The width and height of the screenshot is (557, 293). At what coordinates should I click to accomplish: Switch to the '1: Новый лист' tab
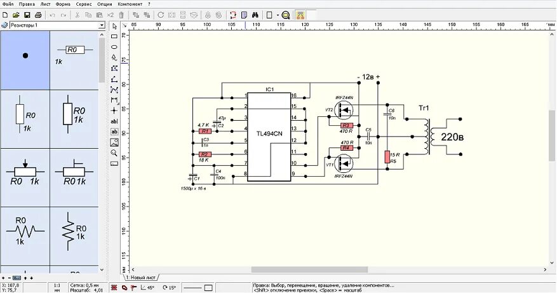click(140, 277)
